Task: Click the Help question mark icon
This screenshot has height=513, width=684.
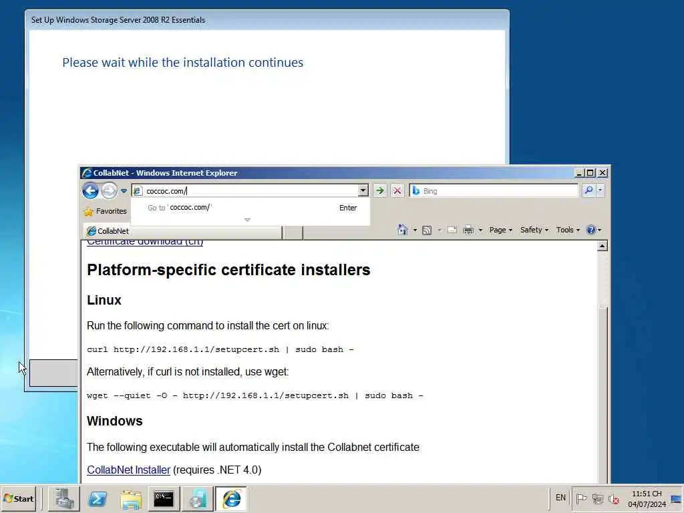Action: point(591,230)
